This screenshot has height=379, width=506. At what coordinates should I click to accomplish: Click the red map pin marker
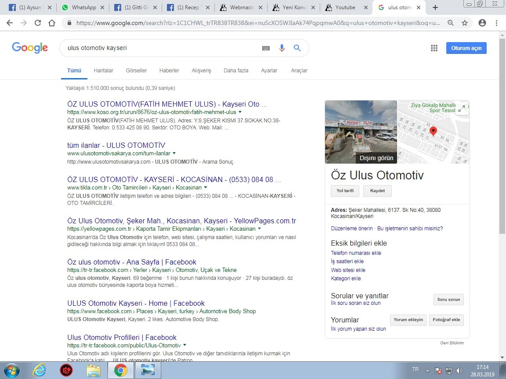[434, 131]
